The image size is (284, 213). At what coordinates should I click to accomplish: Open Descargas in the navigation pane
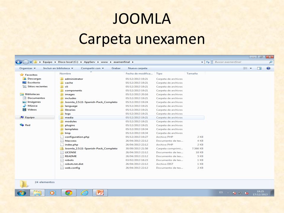(x=34, y=79)
